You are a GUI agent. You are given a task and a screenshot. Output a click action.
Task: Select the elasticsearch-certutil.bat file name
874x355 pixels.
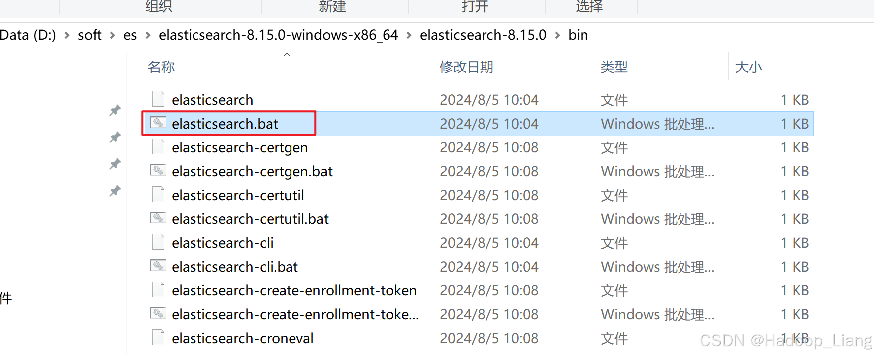250,219
